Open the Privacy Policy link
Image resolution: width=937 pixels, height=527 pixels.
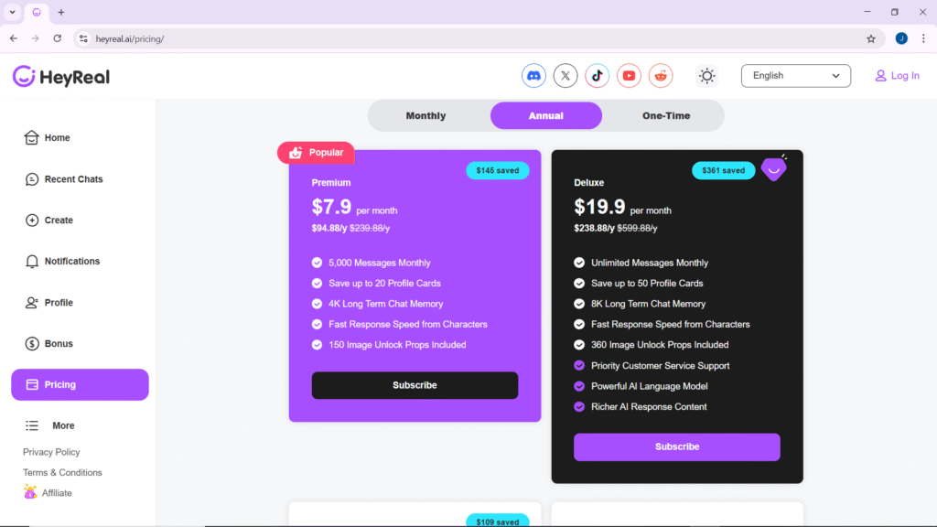pyautogui.click(x=51, y=452)
